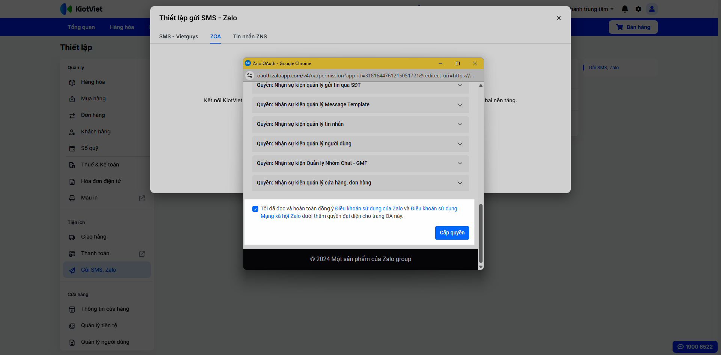Click the site info icon in address bar
721x355 pixels.
250,76
